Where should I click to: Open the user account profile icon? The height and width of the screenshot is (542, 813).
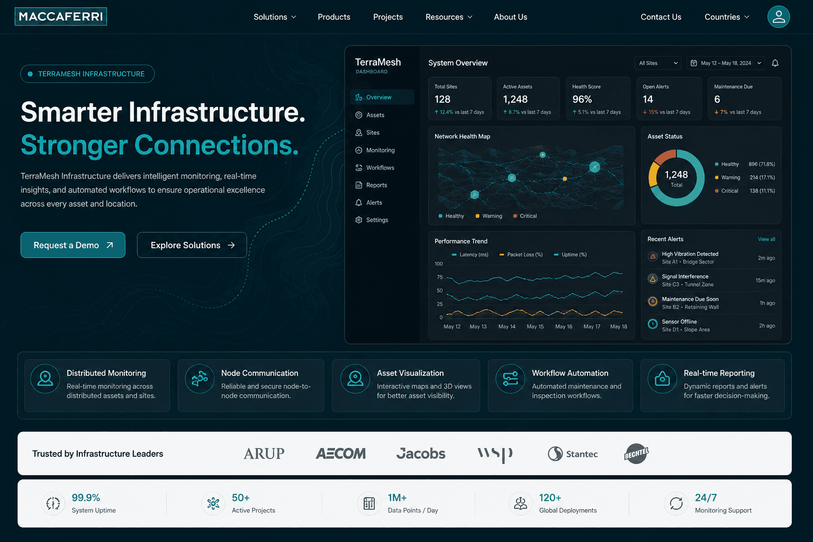[779, 17]
